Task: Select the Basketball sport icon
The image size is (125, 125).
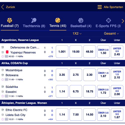Action: pos(81,20)
